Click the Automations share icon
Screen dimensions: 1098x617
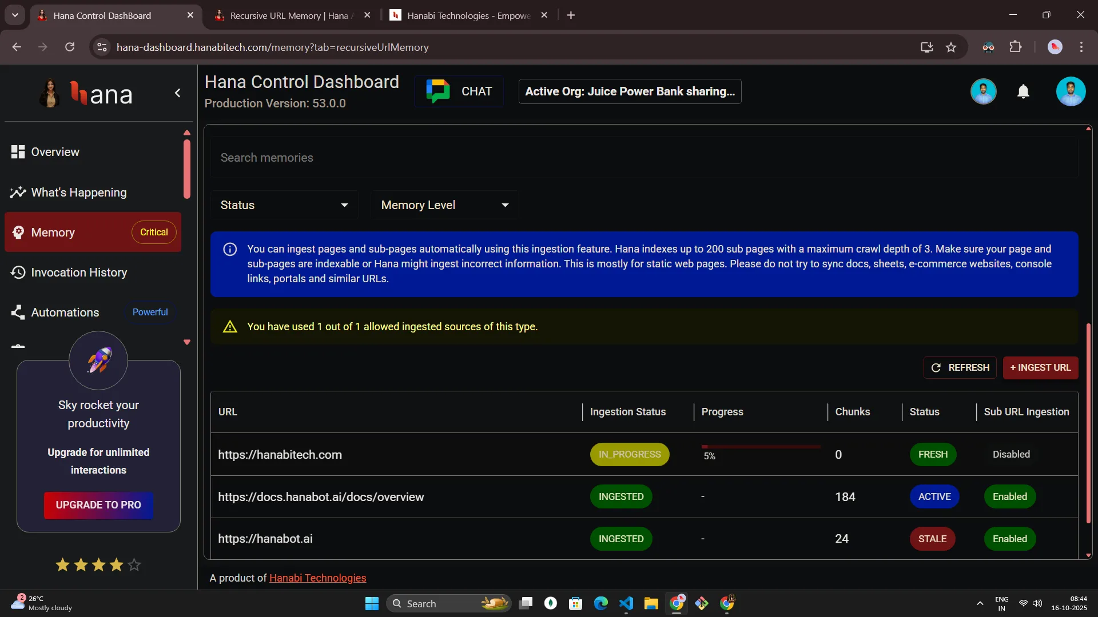[x=18, y=312]
